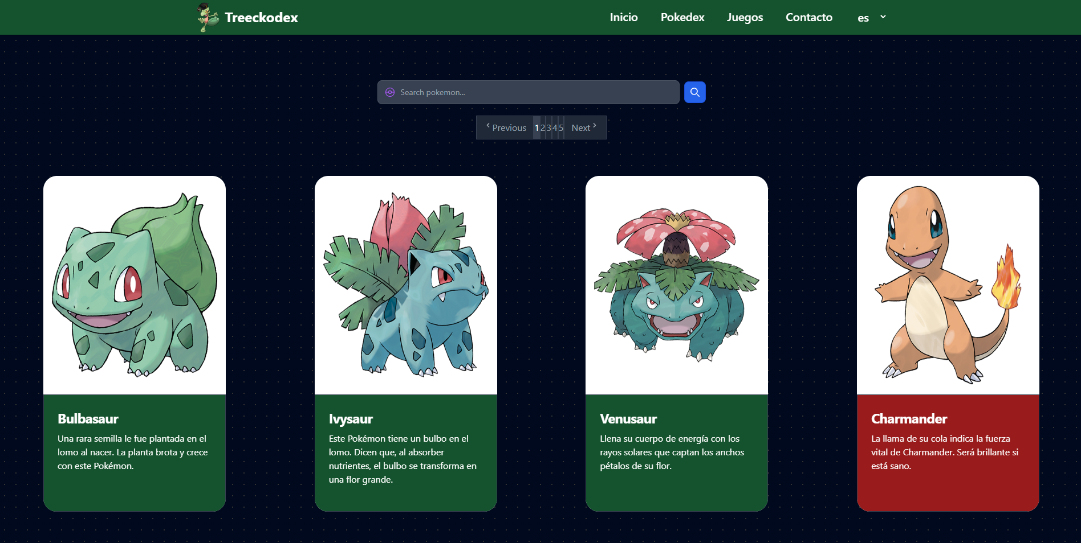
Task: Open the Venusaur card image
Action: (x=677, y=285)
